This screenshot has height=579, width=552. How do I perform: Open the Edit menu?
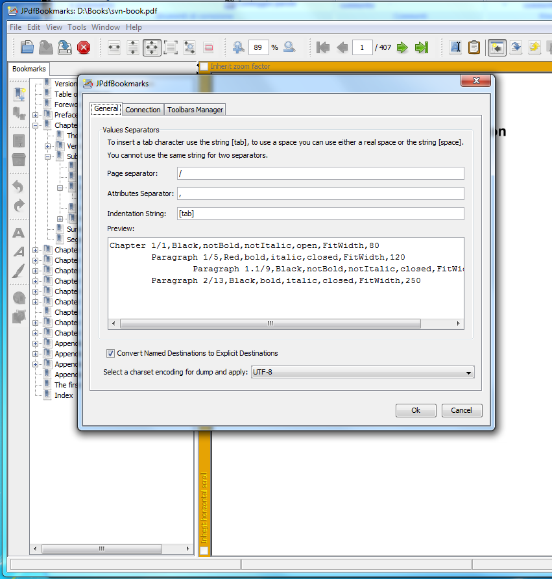34,27
